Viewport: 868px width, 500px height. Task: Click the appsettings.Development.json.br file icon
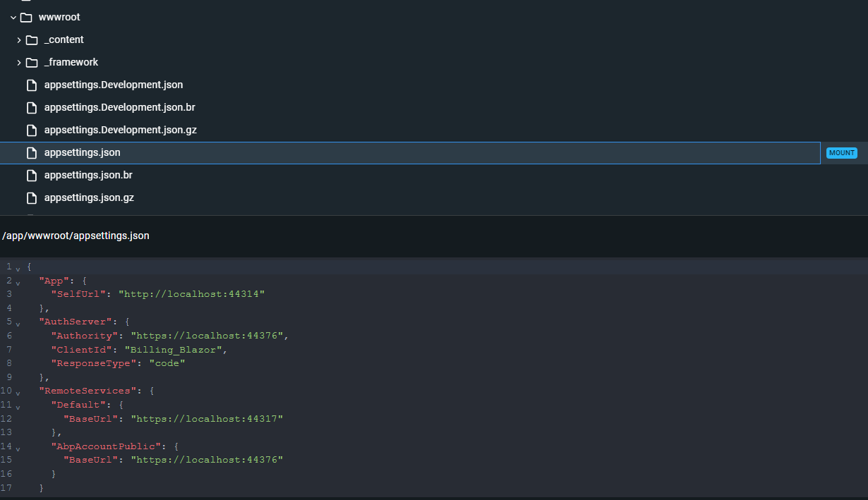pos(32,107)
